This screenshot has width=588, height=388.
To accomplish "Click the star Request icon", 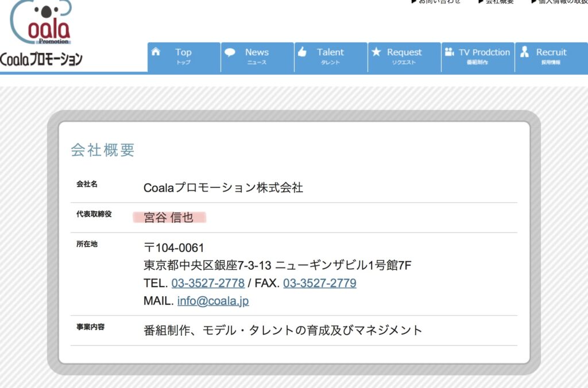I will [376, 52].
